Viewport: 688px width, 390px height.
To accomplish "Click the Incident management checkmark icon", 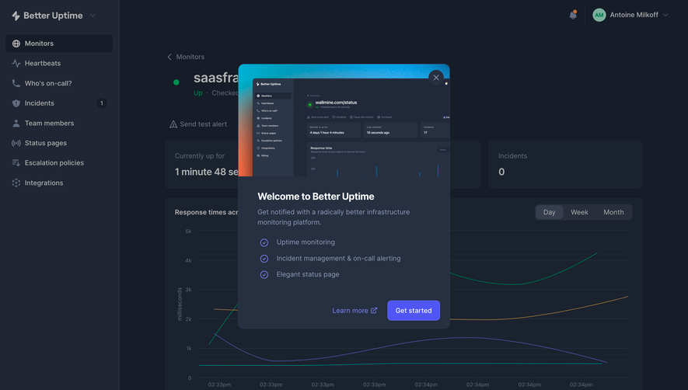I will [264, 259].
